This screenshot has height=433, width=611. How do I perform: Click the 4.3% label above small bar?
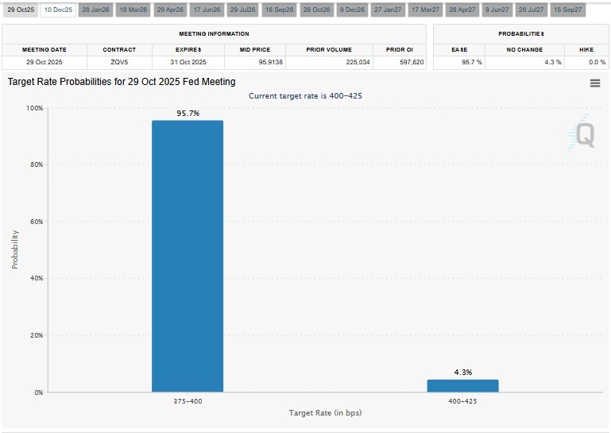[462, 372]
